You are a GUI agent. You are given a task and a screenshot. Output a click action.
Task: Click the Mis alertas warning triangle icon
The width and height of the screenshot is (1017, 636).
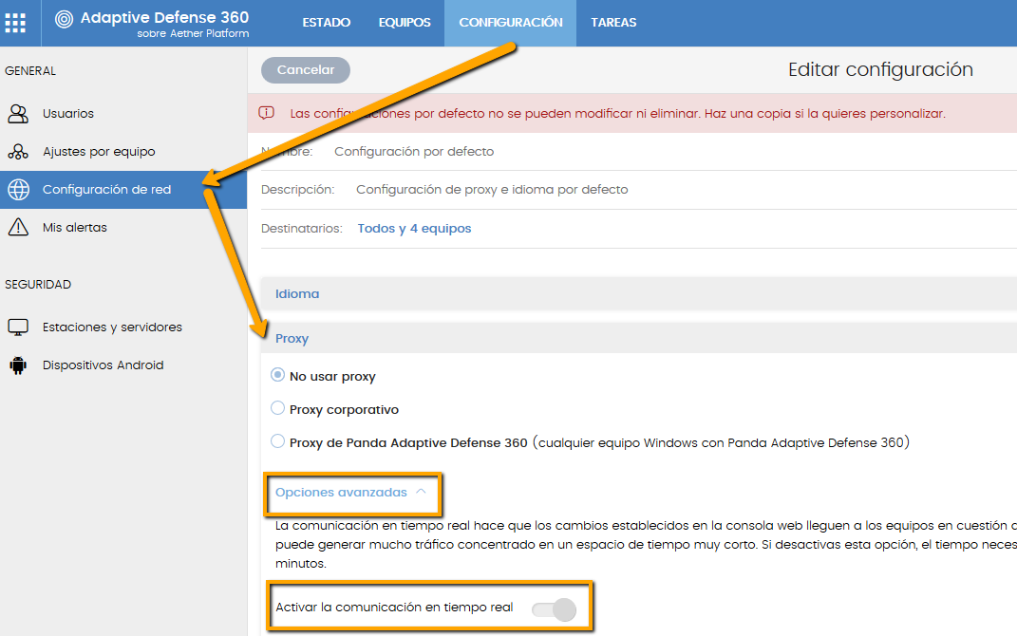point(18,228)
